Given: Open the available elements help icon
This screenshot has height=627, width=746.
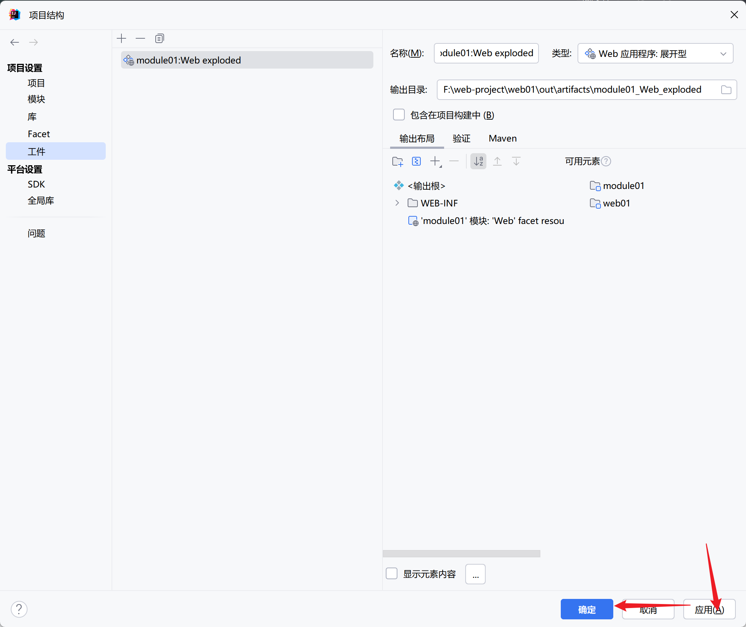Looking at the screenshot, I should (606, 161).
